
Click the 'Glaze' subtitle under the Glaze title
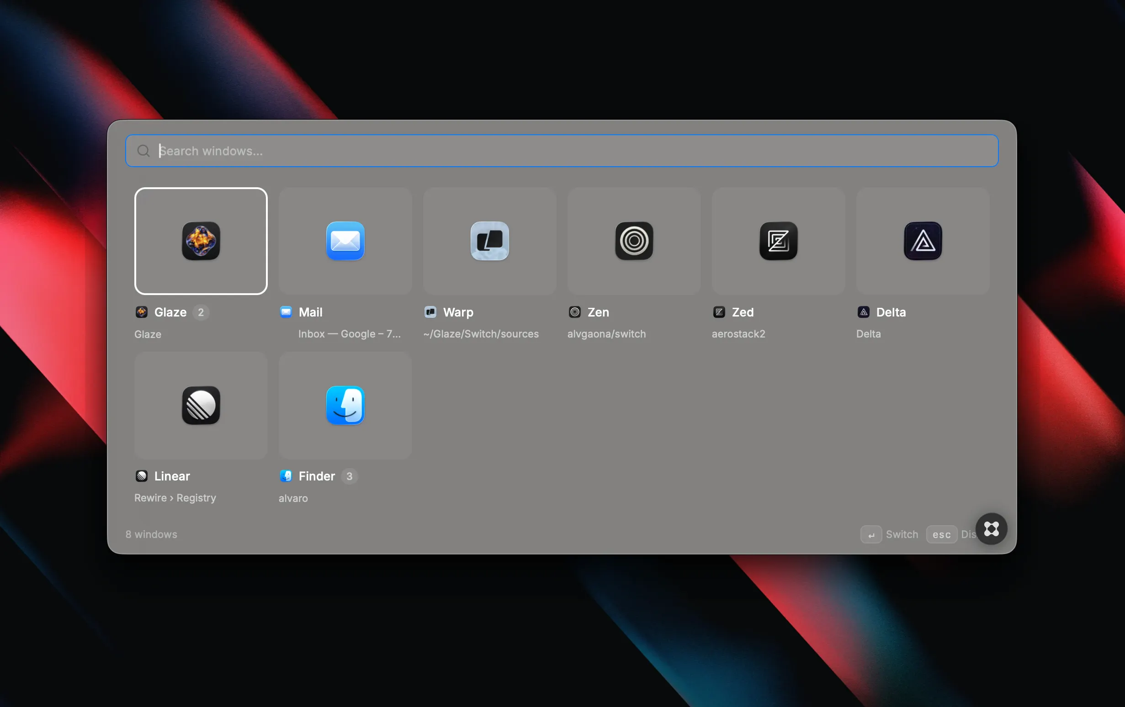tap(148, 334)
